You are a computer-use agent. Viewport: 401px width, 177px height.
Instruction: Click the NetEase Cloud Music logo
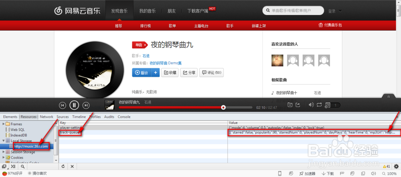coord(77,11)
